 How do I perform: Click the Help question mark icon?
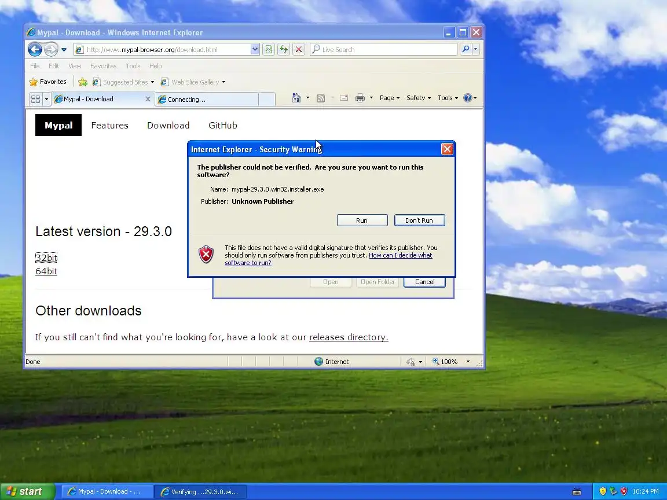coord(467,98)
